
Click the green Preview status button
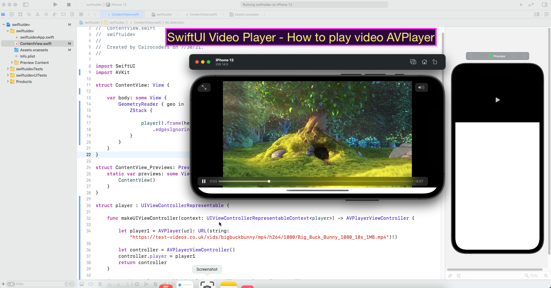click(x=497, y=56)
